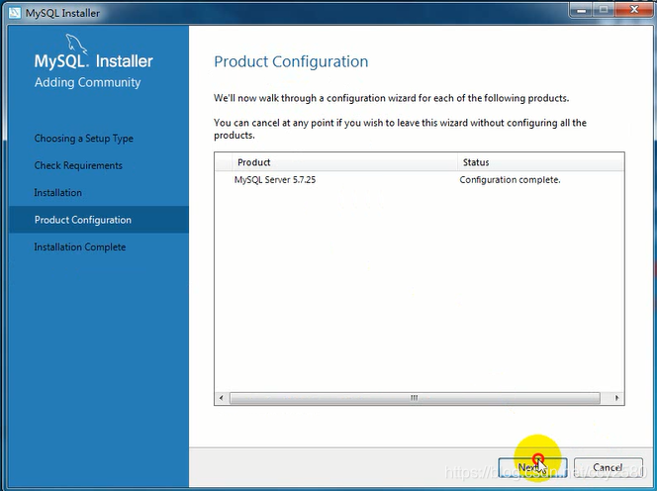Click the horizontal scrollbar left arrow
Screen dimensions: 657x491
[222, 398]
